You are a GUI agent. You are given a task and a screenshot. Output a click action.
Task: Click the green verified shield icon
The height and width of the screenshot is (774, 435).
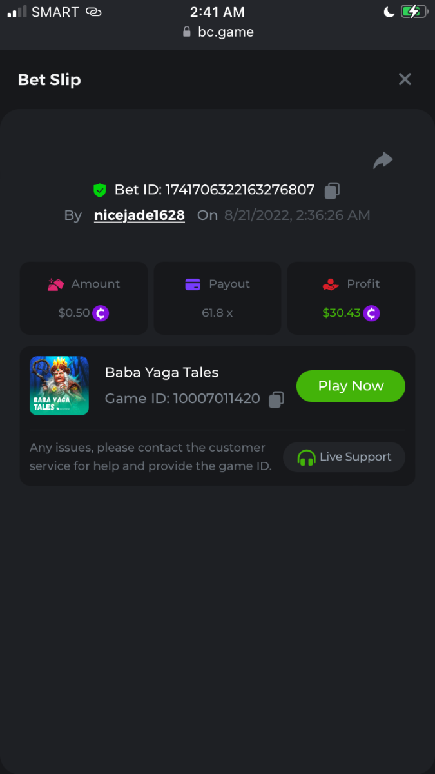coord(99,190)
